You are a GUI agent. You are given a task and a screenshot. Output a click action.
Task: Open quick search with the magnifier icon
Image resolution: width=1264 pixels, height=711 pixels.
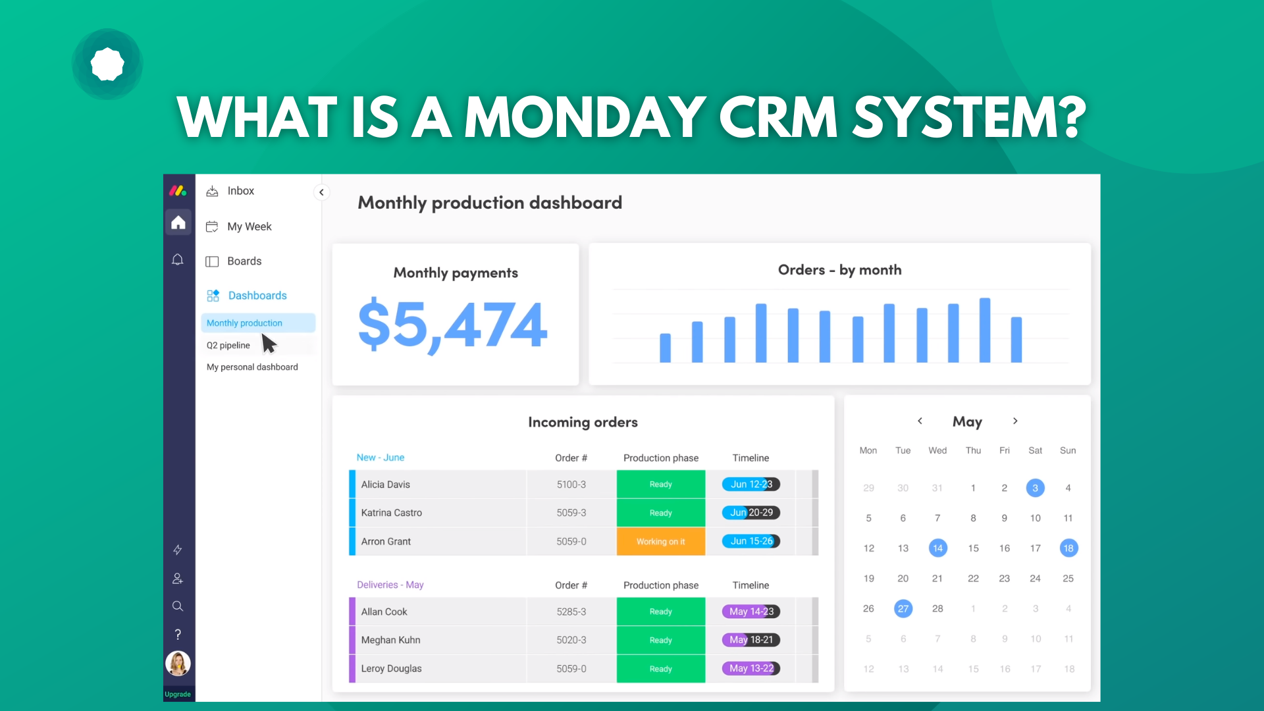pyautogui.click(x=178, y=606)
